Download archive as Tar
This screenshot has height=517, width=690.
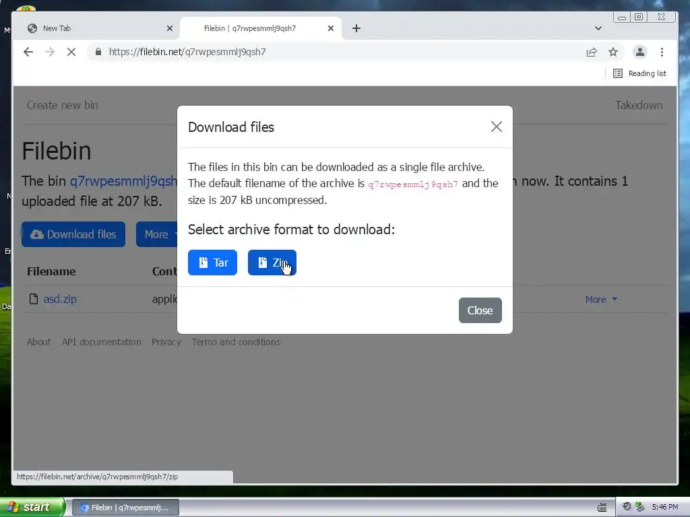pos(212,263)
